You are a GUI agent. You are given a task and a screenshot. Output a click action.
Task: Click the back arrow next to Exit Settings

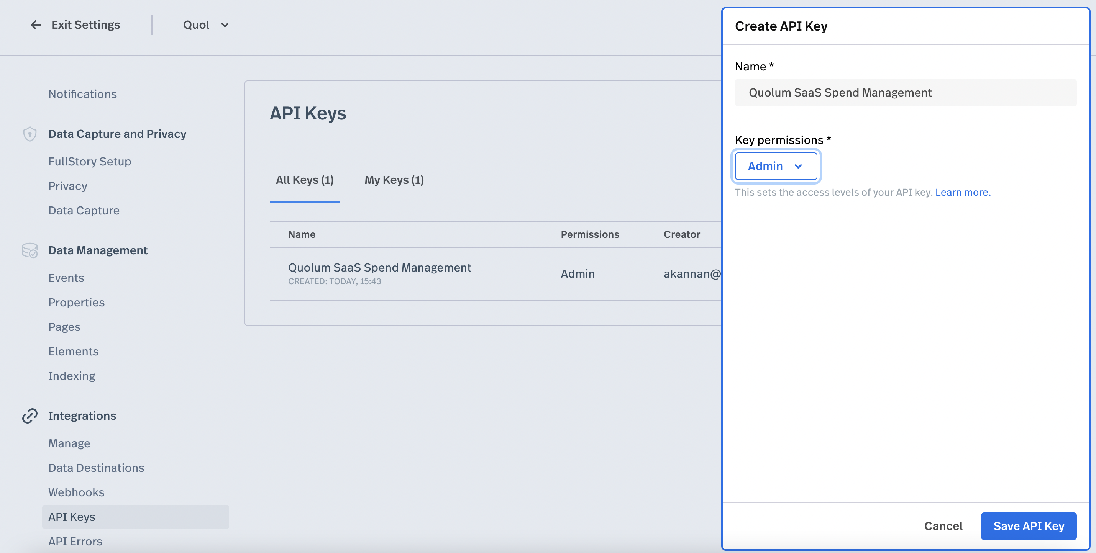coord(36,25)
